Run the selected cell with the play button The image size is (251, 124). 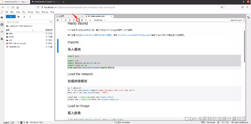pyautogui.click(x=78, y=20)
